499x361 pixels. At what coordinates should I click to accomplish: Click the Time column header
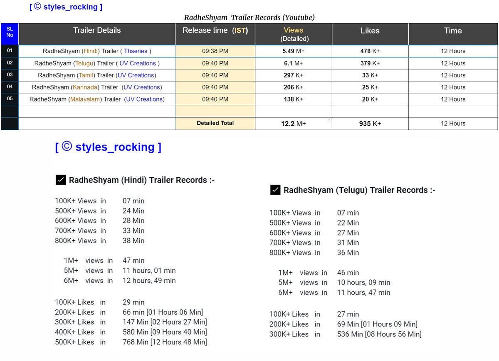click(453, 34)
